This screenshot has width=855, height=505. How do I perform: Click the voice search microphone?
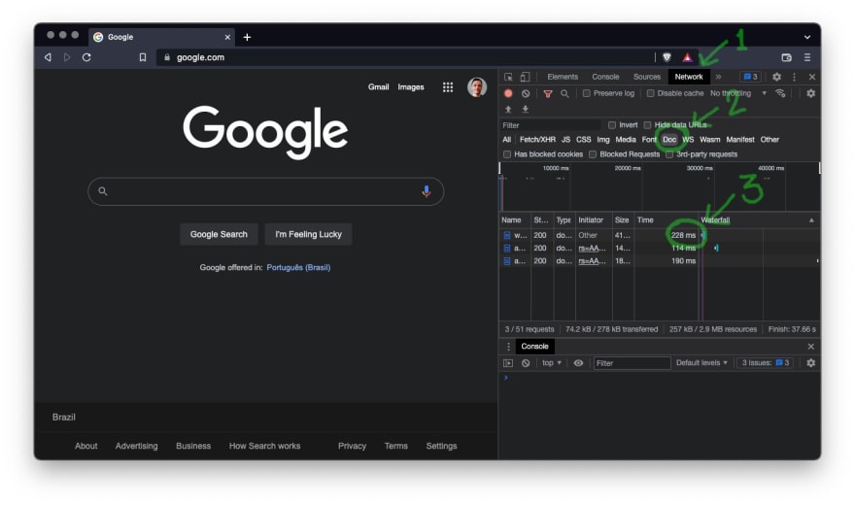click(426, 191)
